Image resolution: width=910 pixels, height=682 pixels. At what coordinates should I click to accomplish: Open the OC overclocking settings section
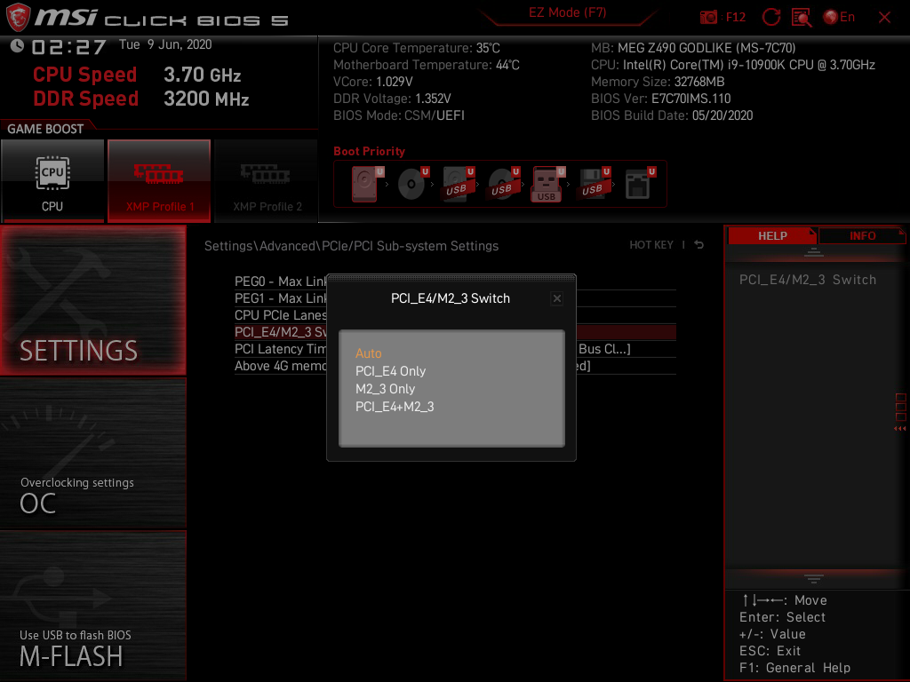92,453
